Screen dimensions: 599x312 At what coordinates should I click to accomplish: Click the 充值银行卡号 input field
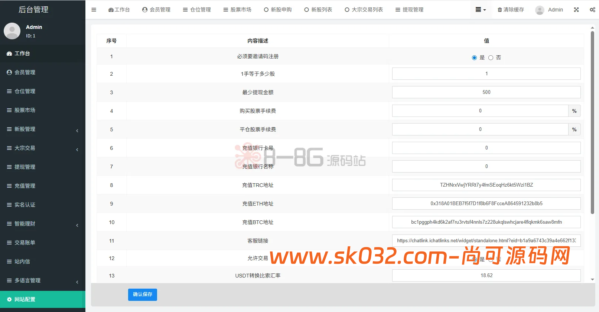point(486,148)
